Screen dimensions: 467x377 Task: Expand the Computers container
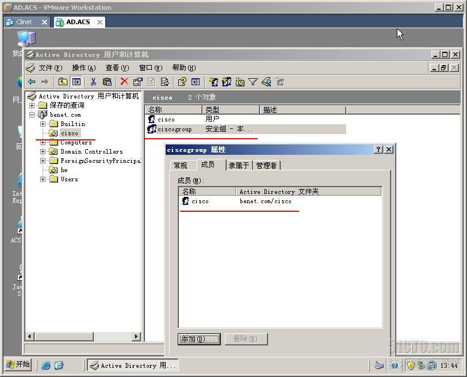tap(43, 143)
